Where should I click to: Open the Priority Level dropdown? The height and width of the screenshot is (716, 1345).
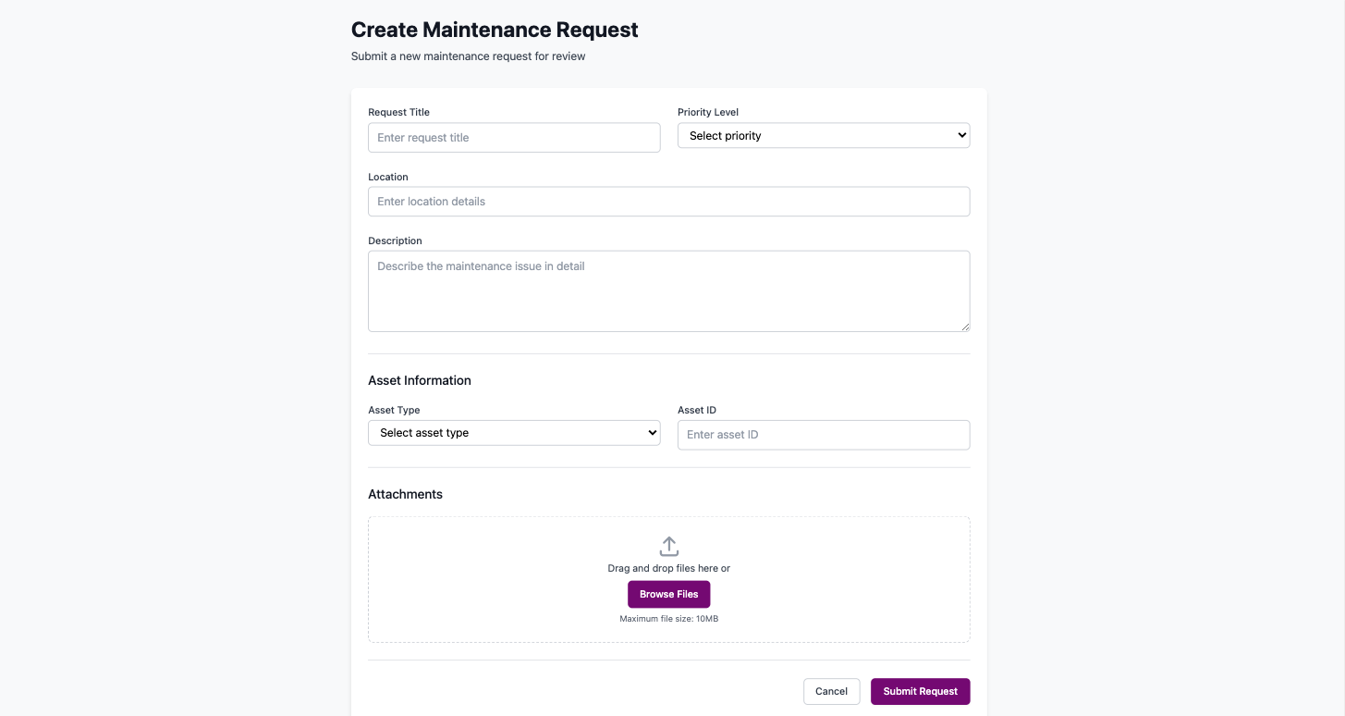tap(823, 135)
